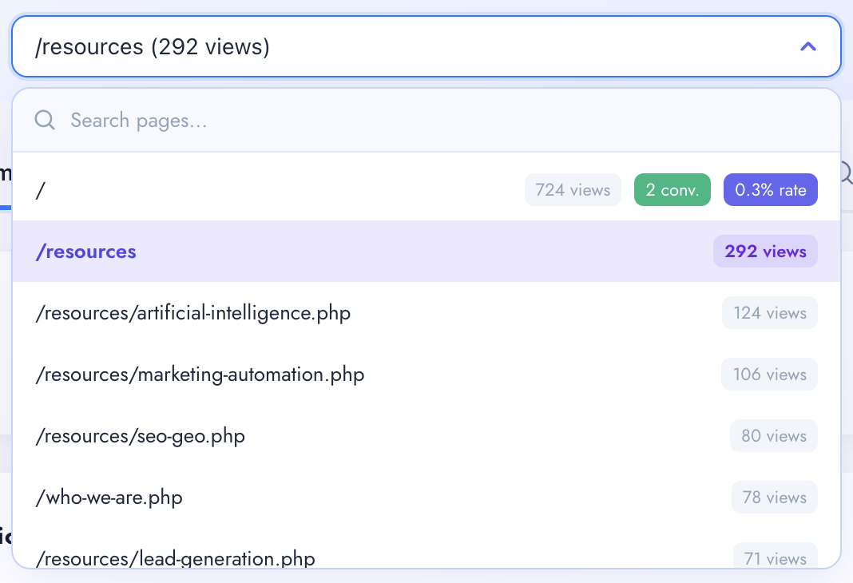Click the 292 views badge on /resources
853x583 pixels.
coord(765,252)
